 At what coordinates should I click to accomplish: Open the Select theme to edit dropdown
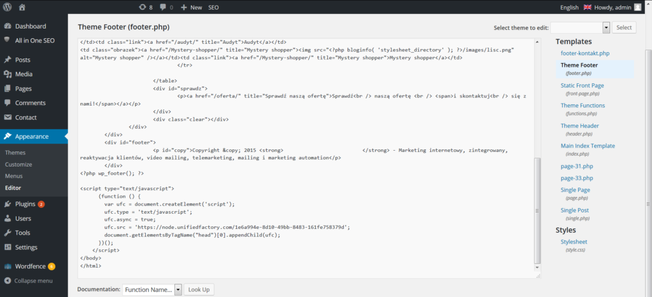(x=579, y=28)
